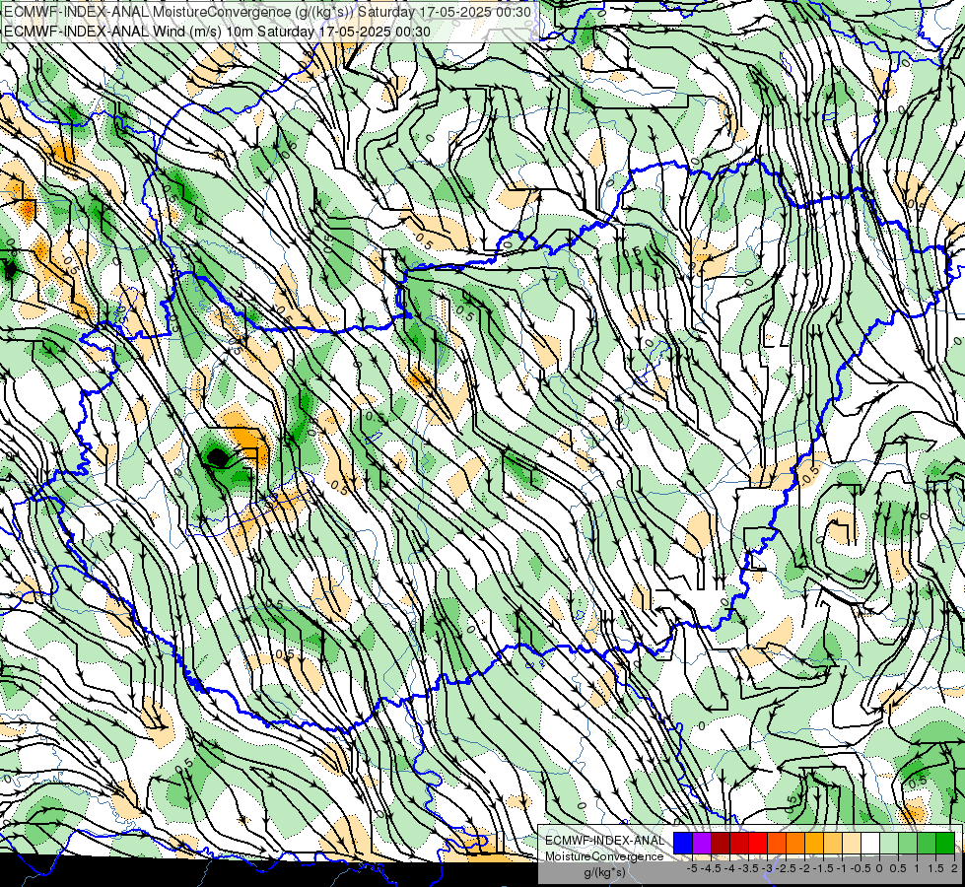The width and height of the screenshot is (965, 887).
Task: Click the legend scale value -0.5
Action: pos(861,868)
